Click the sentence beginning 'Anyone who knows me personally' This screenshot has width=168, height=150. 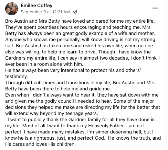(80, 40)
